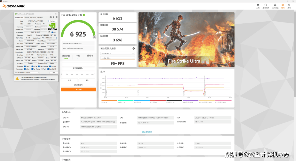
Task: Click the green validated check next to score
Action: pyautogui.click(x=84, y=15)
